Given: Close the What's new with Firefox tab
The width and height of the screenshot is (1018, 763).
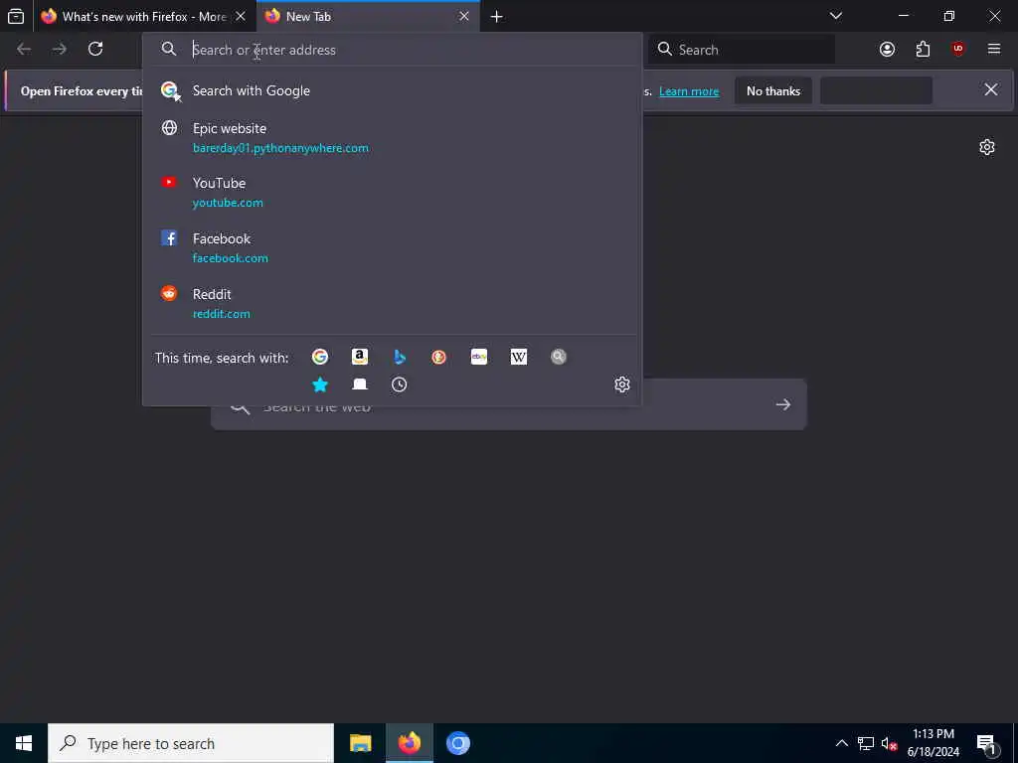Looking at the screenshot, I should tap(241, 16).
